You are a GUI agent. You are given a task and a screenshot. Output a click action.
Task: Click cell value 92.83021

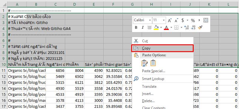113,71
